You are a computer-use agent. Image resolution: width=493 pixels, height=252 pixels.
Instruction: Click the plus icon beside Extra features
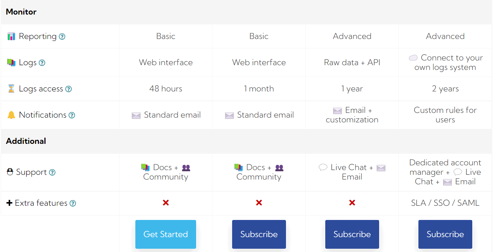(x=9, y=203)
